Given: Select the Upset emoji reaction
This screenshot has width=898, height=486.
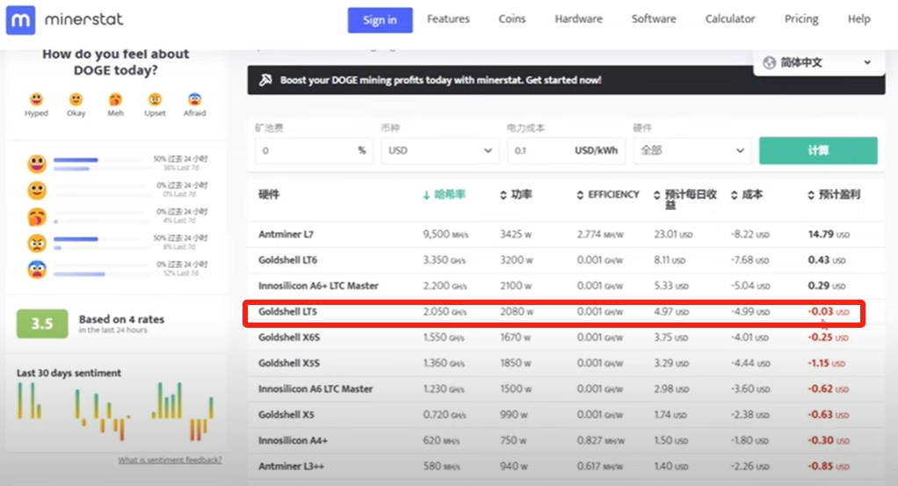Looking at the screenshot, I should click(x=155, y=99).
